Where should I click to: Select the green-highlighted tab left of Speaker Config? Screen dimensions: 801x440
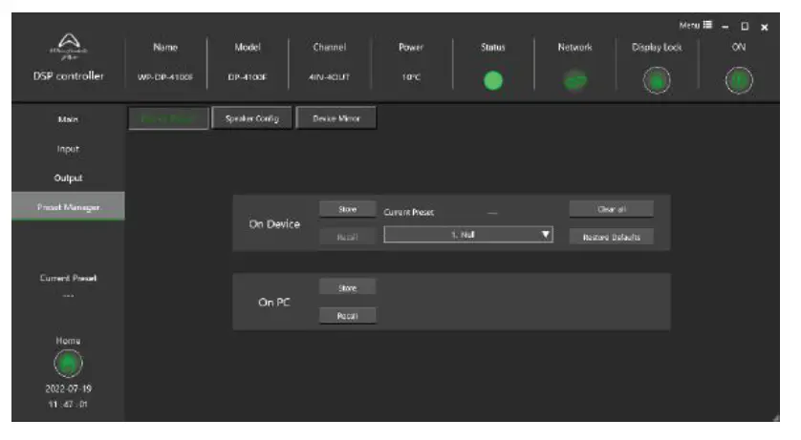tap(168, 118)
